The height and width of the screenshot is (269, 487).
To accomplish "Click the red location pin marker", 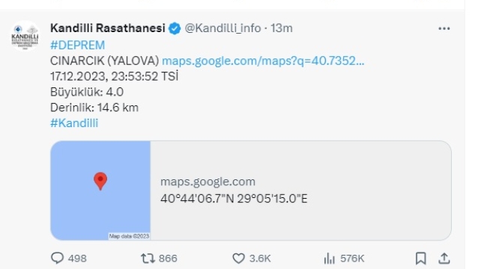I will 100,181.
